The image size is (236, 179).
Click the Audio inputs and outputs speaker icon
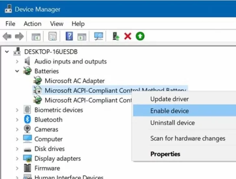pyautogui.click(x=27, y=61)
